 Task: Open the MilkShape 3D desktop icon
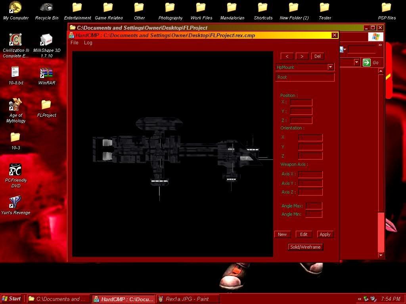pos(46,41)
